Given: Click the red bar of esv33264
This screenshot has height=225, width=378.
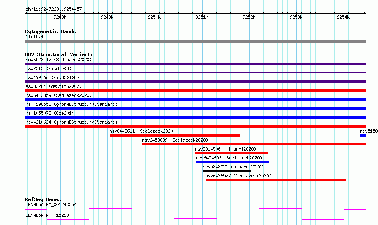Looking at the screenshot, I should pyautogui.click(x=195, y=91).
